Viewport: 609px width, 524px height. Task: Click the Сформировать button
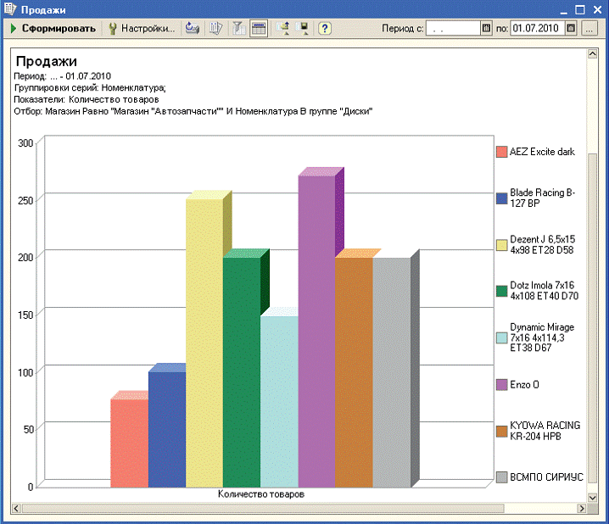click(53, 28)
